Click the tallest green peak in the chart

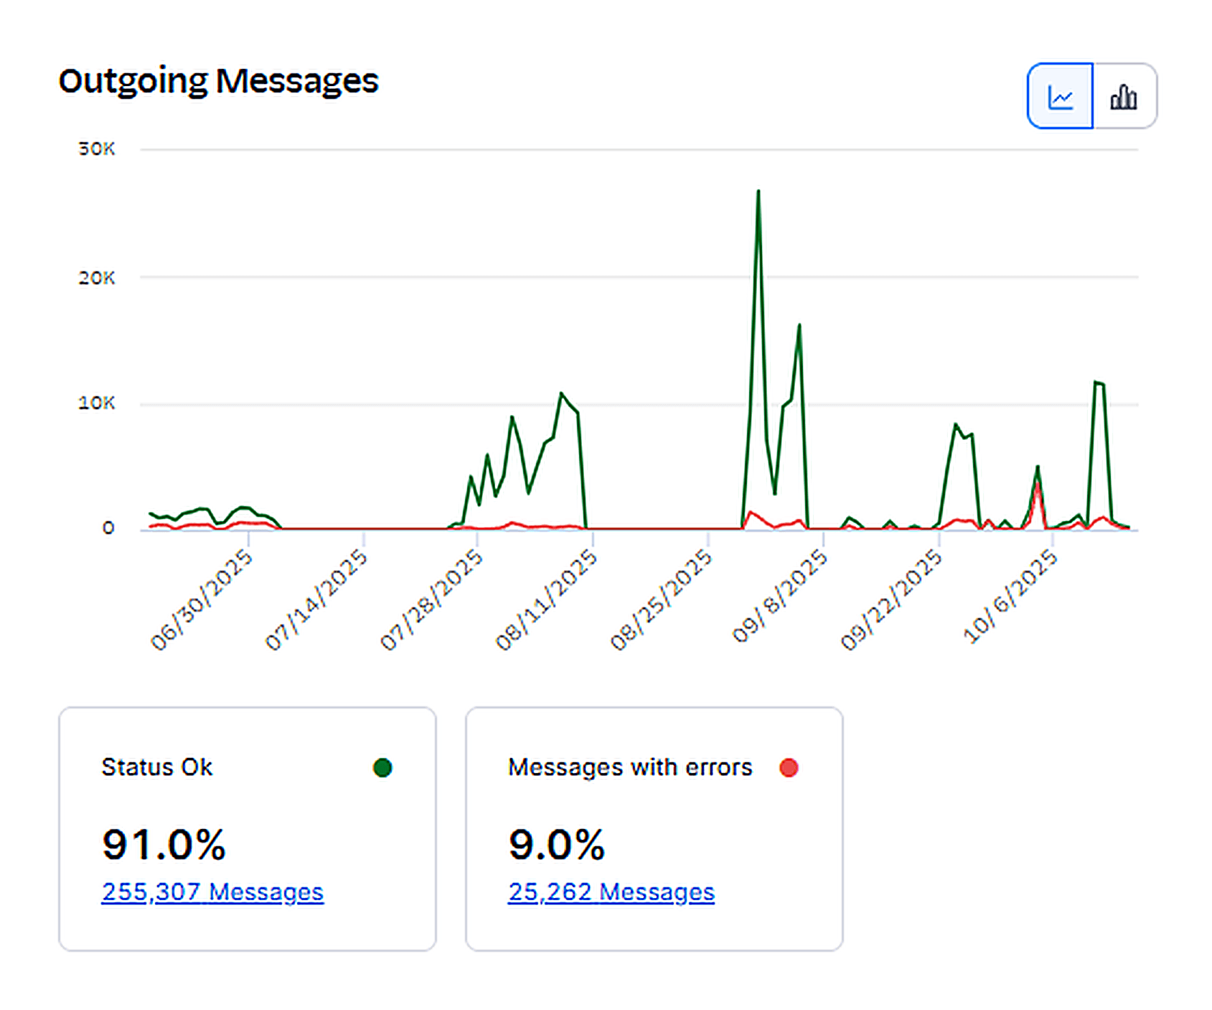[758, 192]
